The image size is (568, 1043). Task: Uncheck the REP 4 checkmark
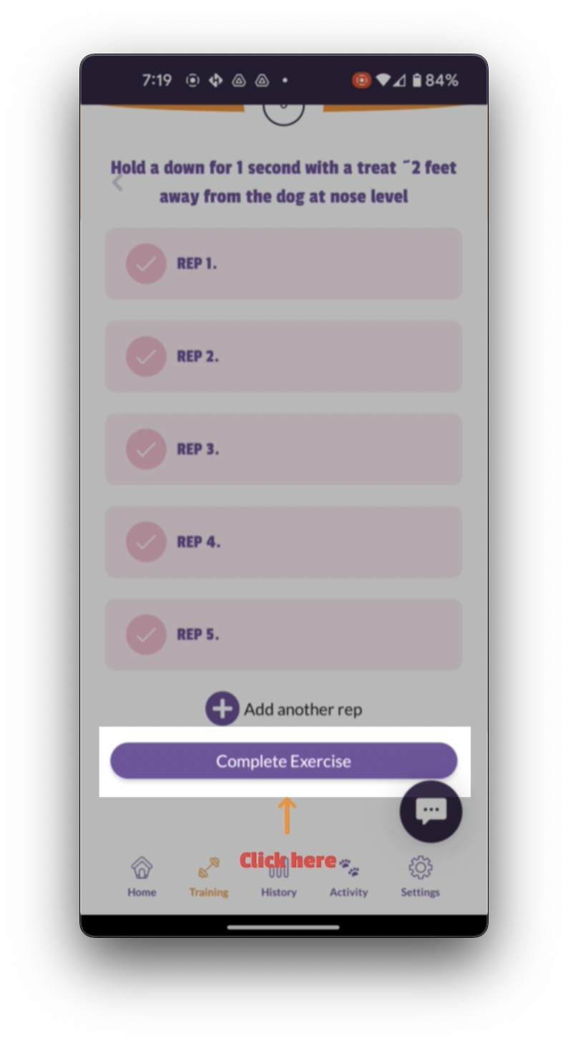click(146, 542)
